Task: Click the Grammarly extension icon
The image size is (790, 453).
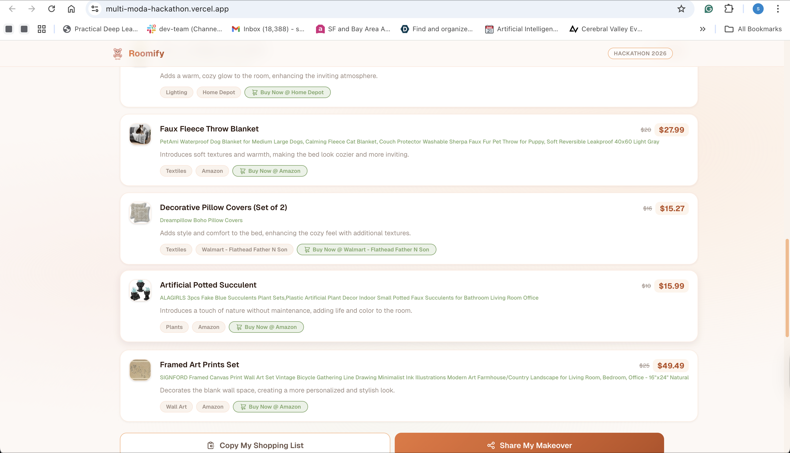Action: (x=709, y=9)
